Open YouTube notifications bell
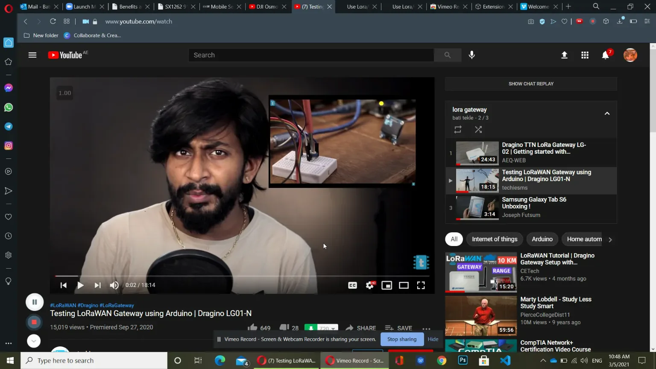656x369 pixels. coord(606,55)
